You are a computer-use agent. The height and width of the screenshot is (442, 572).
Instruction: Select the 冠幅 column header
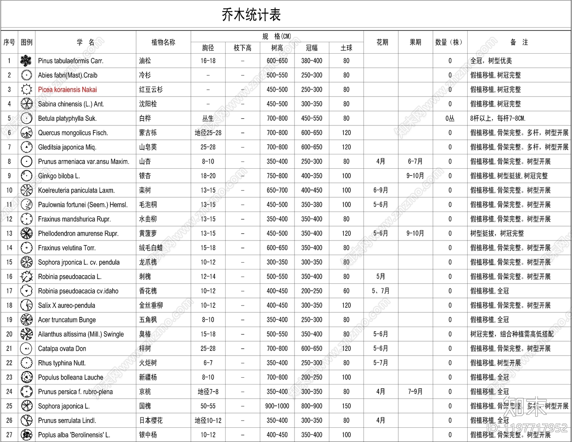click(x=311, y=48)
